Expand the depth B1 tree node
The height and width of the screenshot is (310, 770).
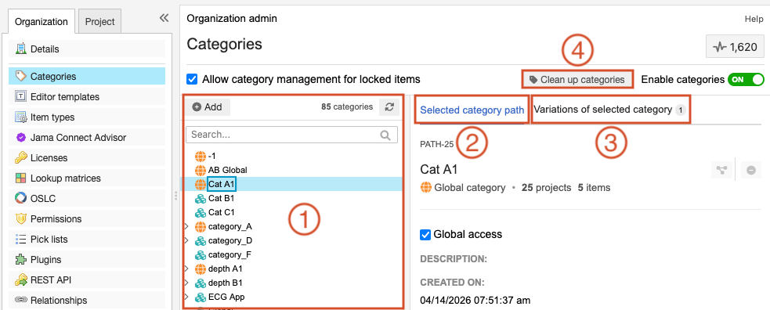coord(186,283)
